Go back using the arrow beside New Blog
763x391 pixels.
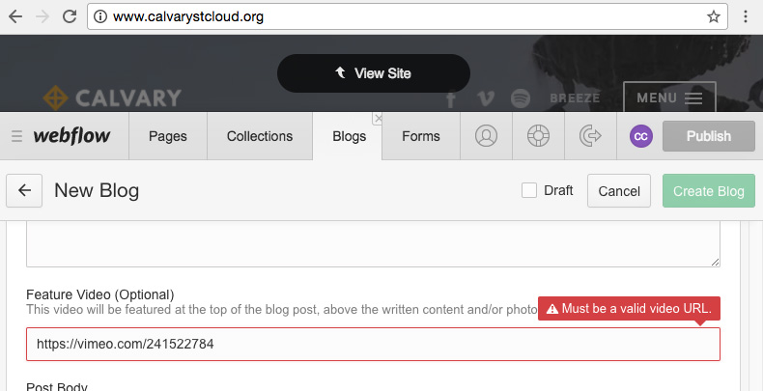click(x=24, y=190)
